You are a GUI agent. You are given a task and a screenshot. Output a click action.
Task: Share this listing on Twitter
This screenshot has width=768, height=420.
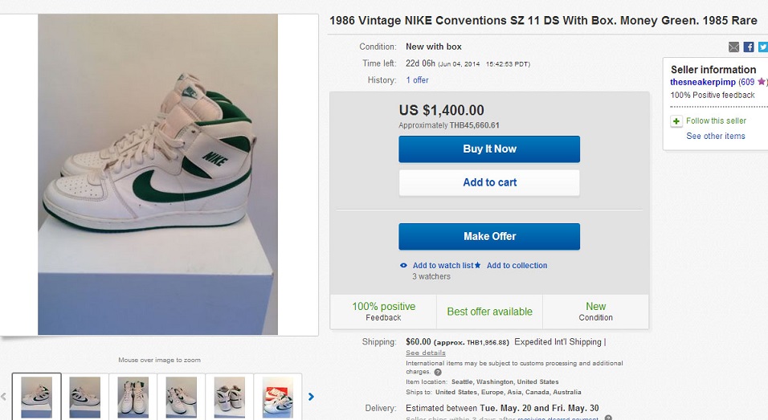point(762,47)
